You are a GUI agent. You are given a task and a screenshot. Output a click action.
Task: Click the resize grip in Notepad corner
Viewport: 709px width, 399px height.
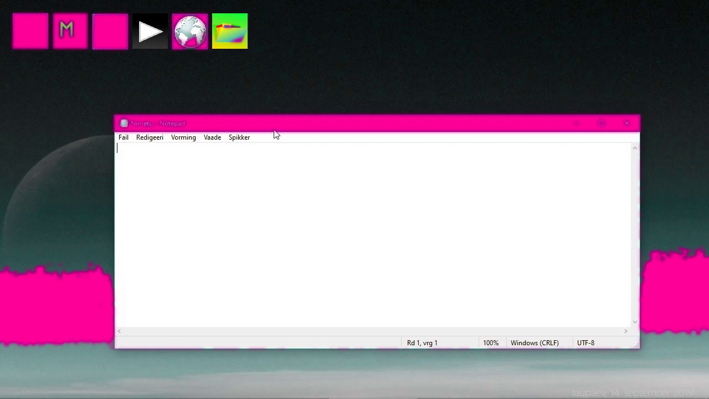[636, 345]
